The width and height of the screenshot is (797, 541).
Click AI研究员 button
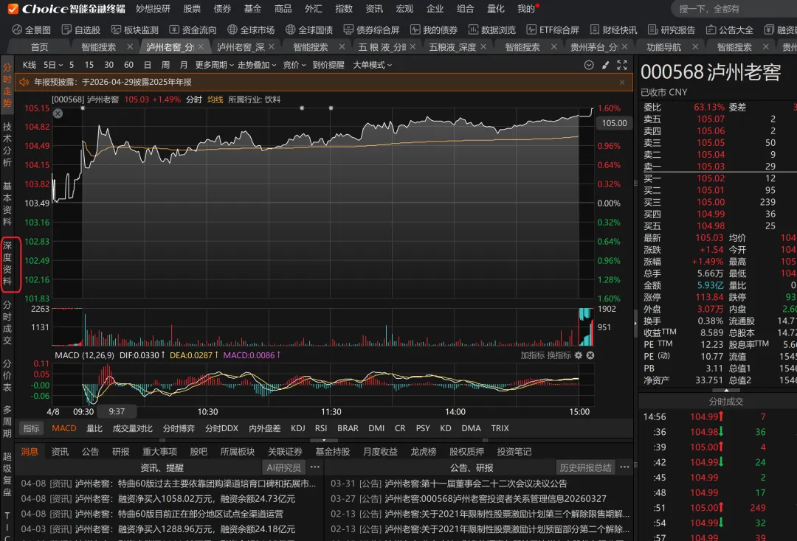(283, 467)
